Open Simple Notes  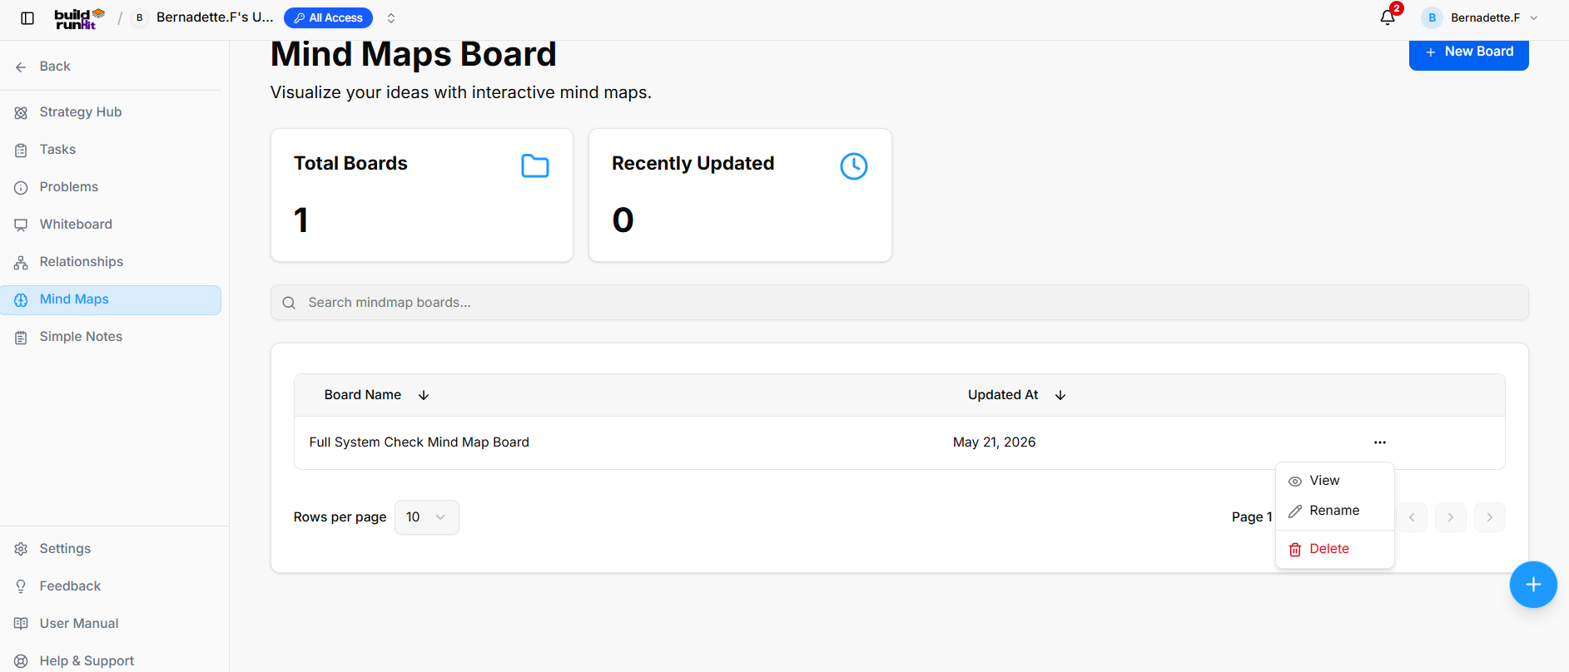[x=111, y=337]
